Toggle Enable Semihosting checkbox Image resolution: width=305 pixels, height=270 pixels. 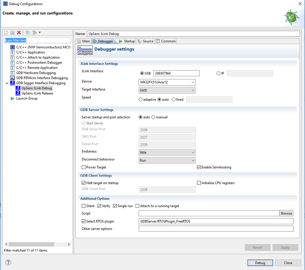[199, 167]
